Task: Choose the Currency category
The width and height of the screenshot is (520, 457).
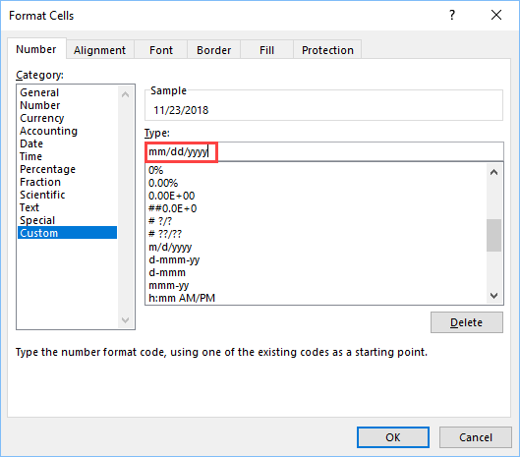Action: (42, 118)
